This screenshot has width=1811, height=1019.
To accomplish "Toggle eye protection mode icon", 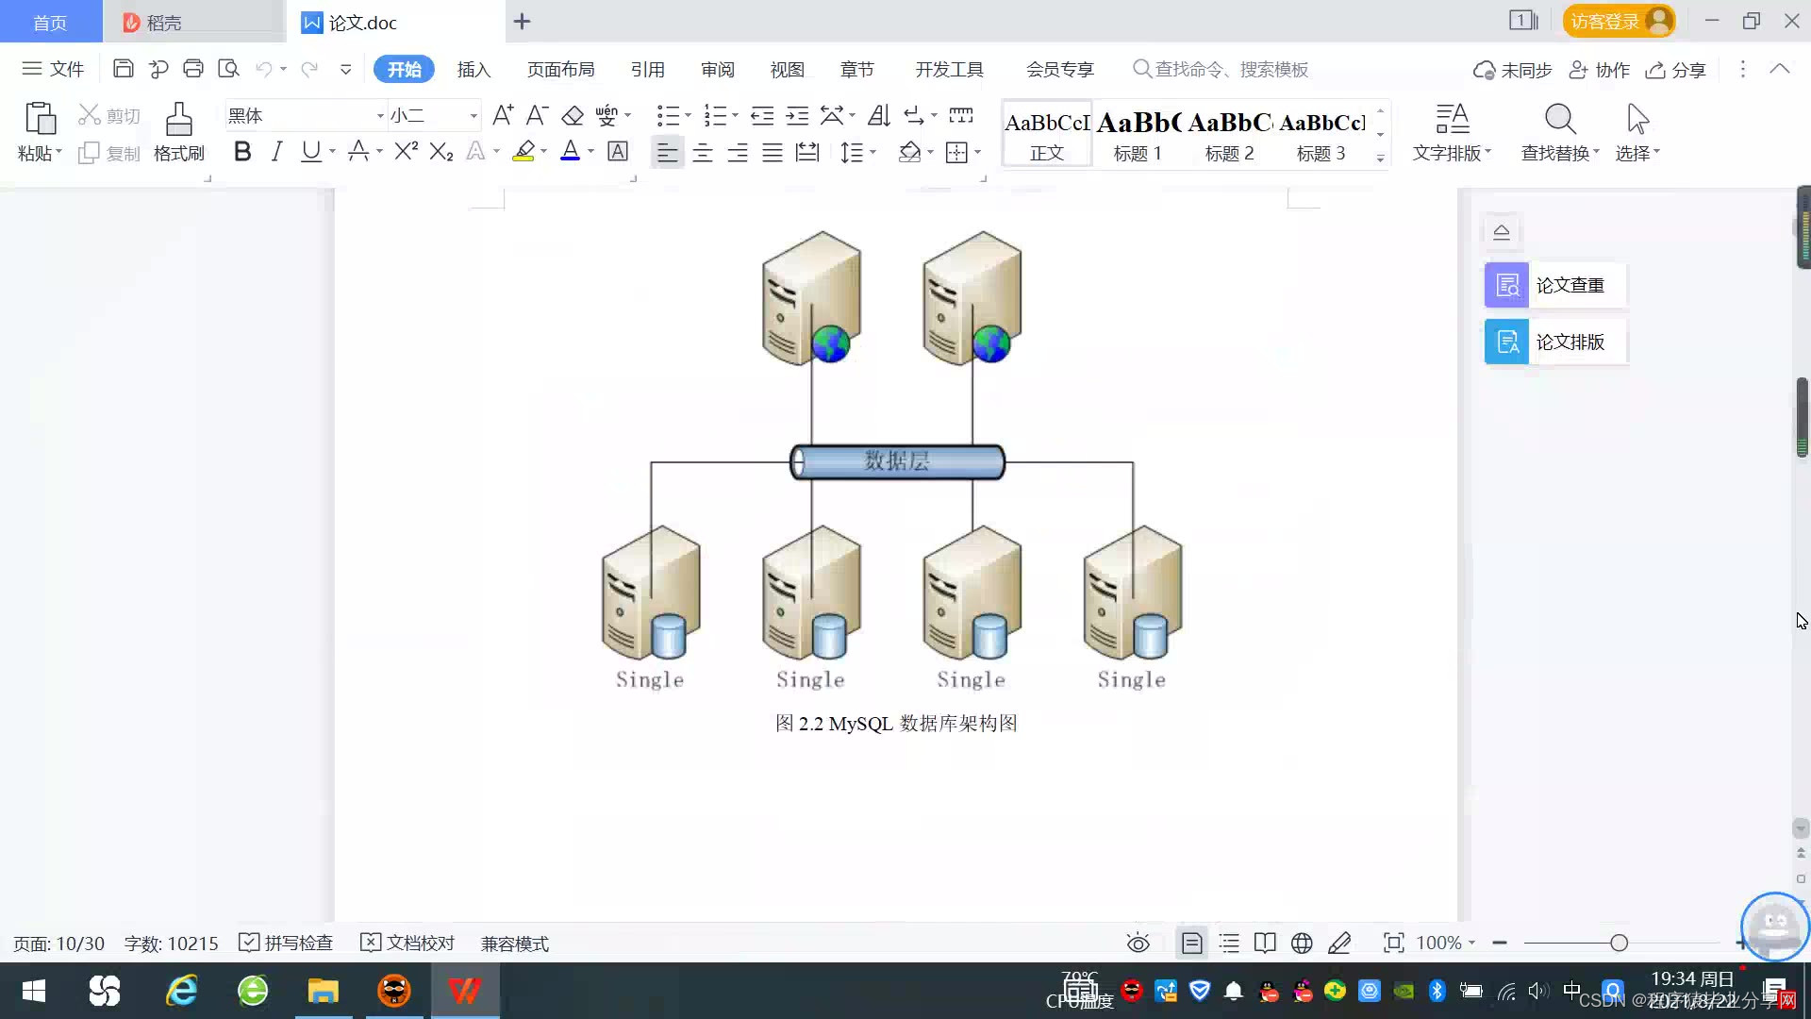I will [x=1138, y=943].
